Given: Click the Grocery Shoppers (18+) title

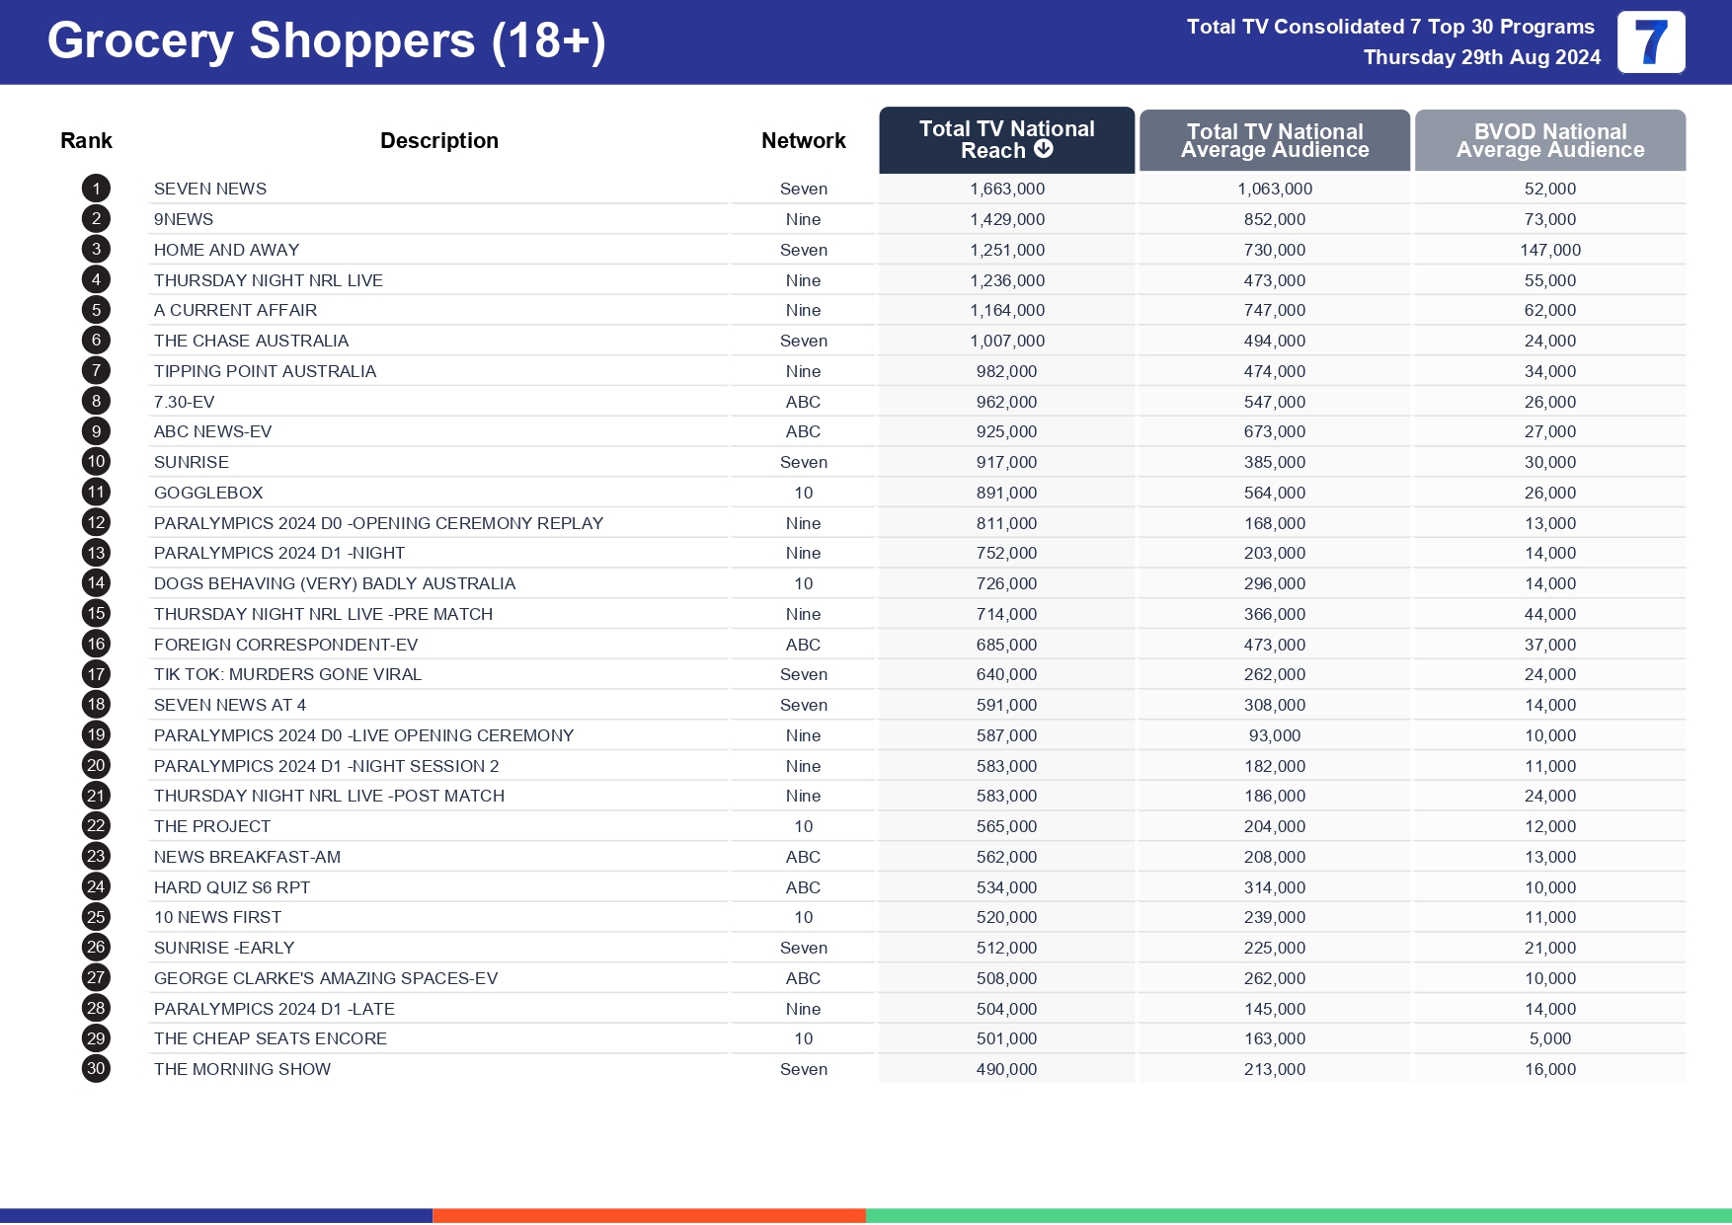Looking at the screenshot, I should click(326, 41).
